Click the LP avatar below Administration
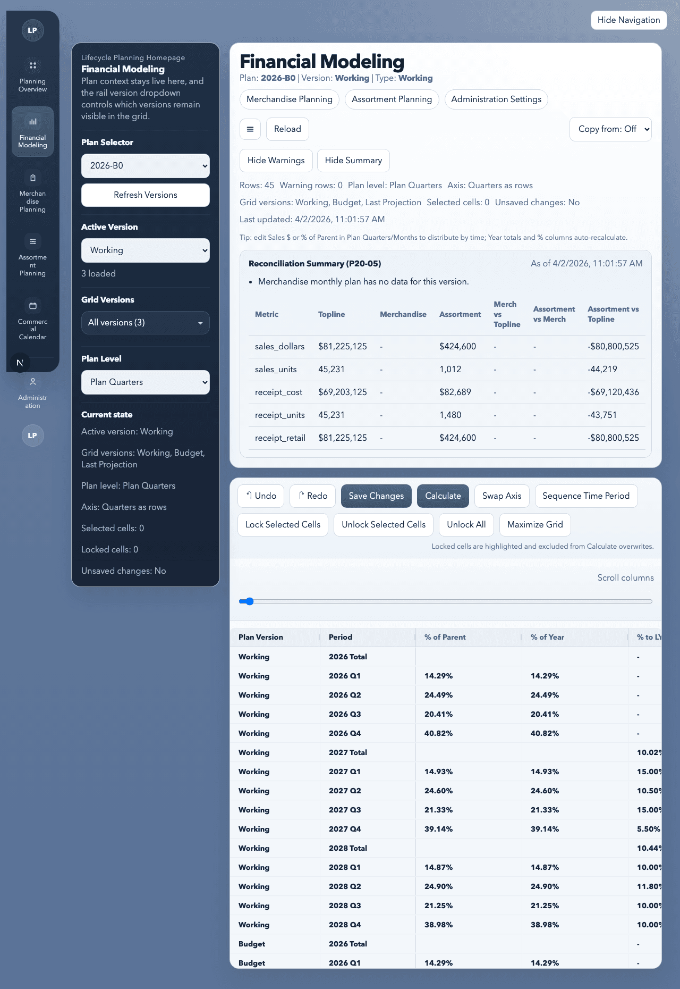Image resolution: width=680 pixels, height=989 pixels. [x=32, y=435]
